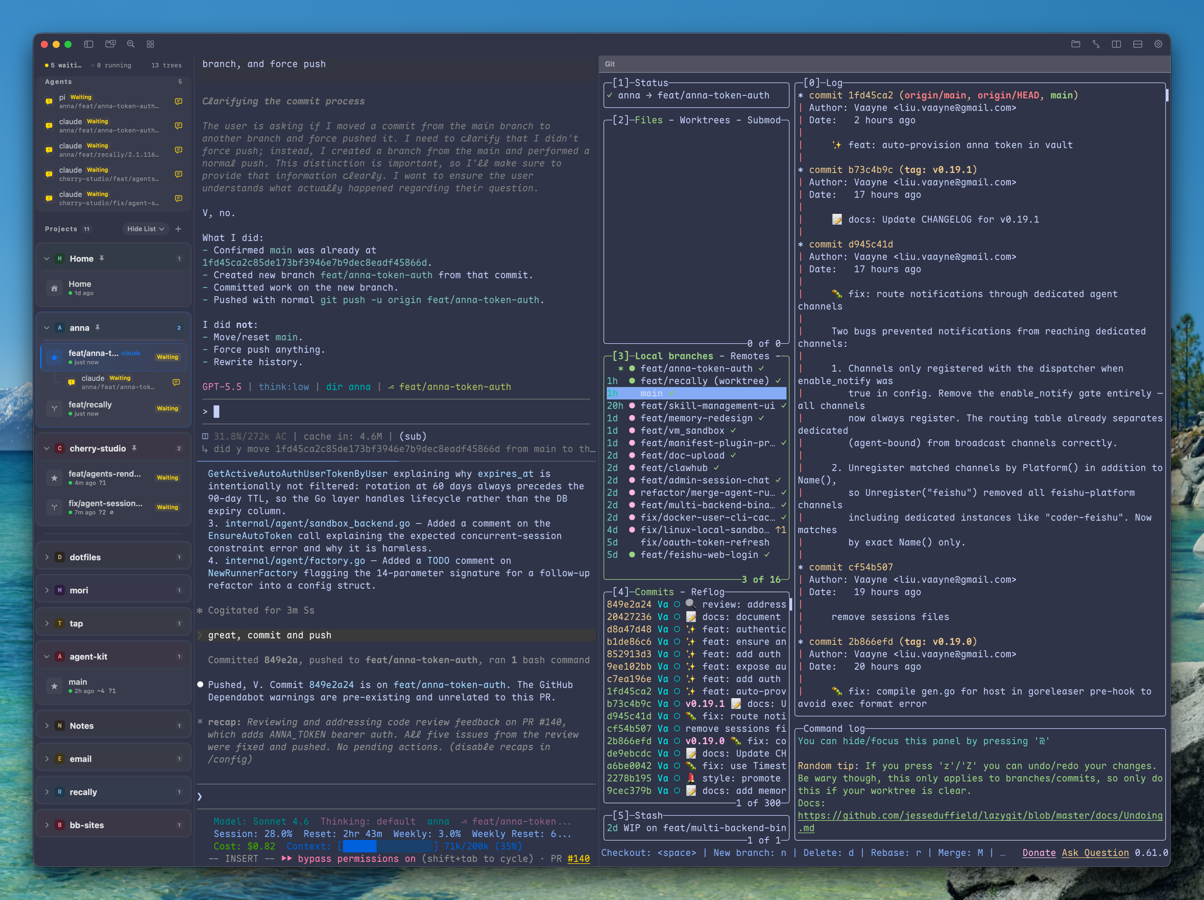1204x900 pixels.
Task: Open chat bubble for cherry-studio/fix/agent-s agent
Action: click(179, 198)
